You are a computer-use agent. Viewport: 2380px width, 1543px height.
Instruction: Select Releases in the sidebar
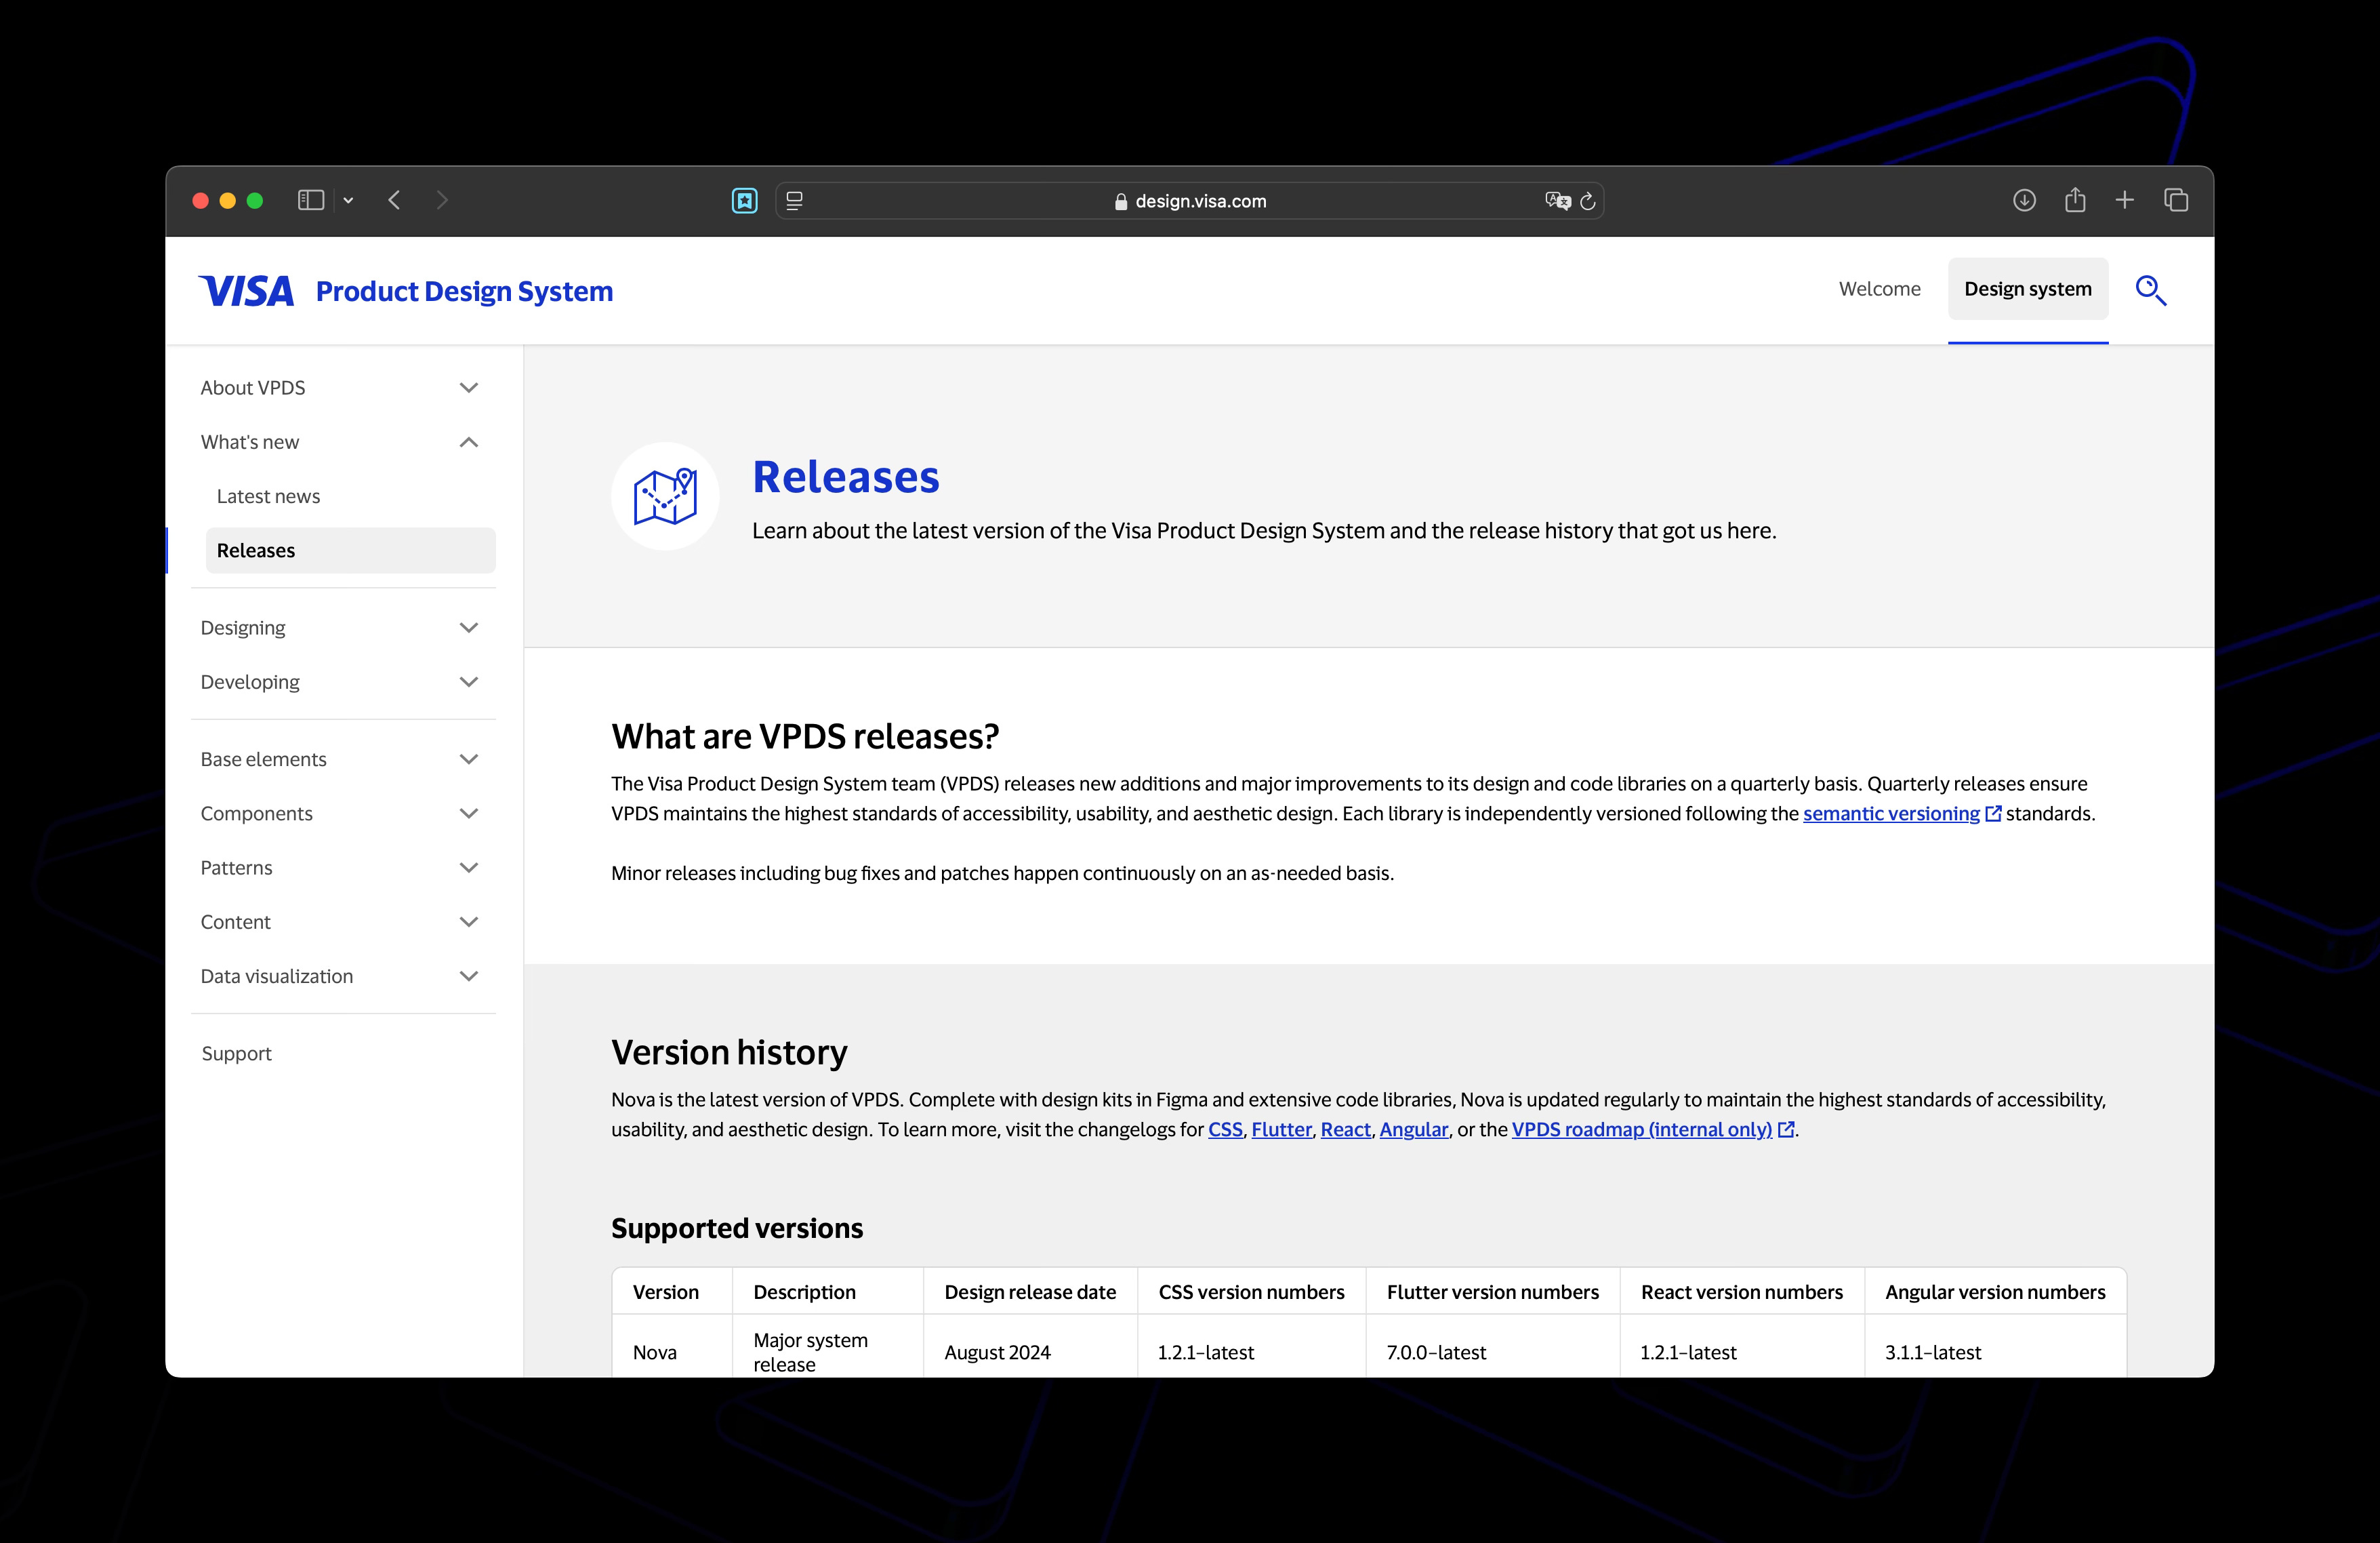coord(350,550)
